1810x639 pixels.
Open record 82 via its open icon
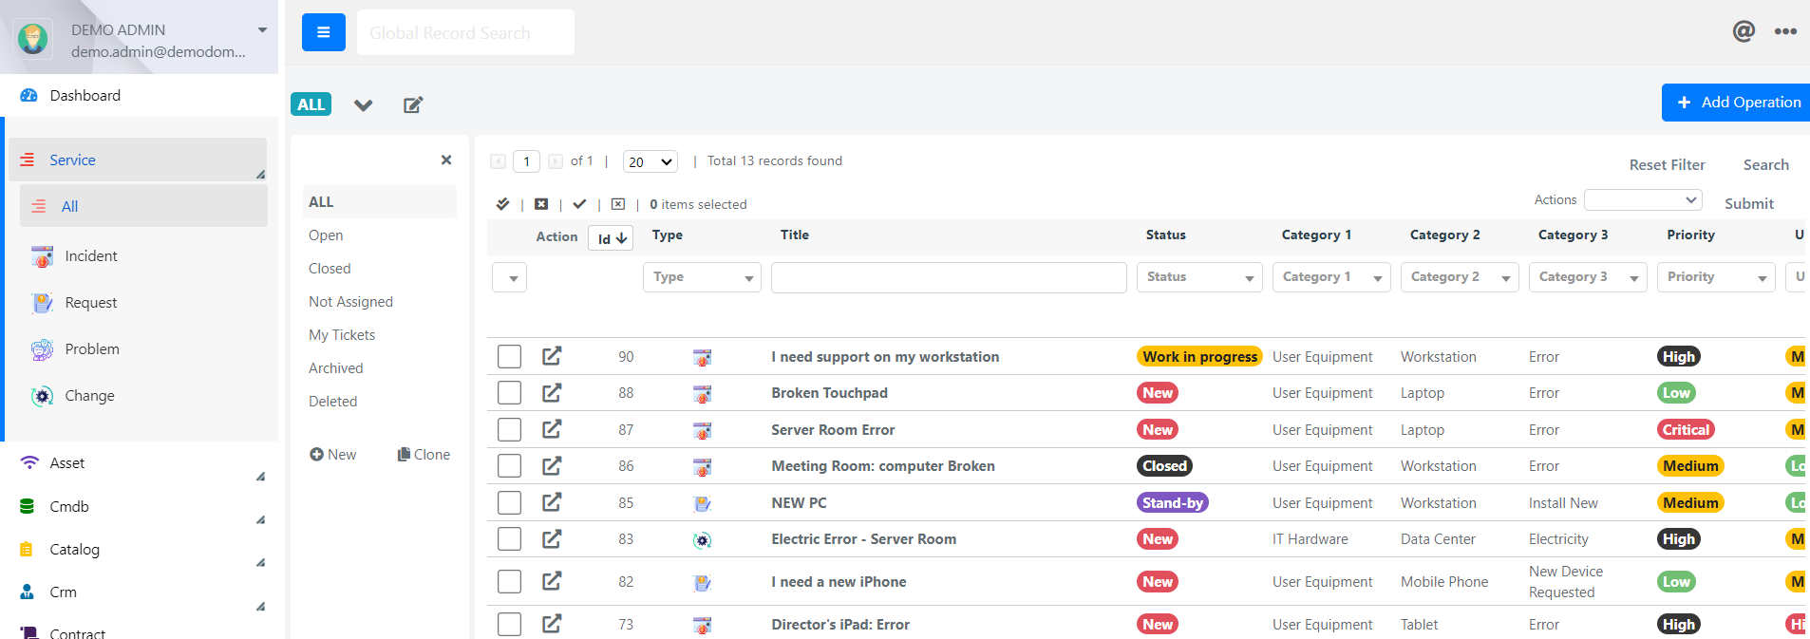point(552,581)
